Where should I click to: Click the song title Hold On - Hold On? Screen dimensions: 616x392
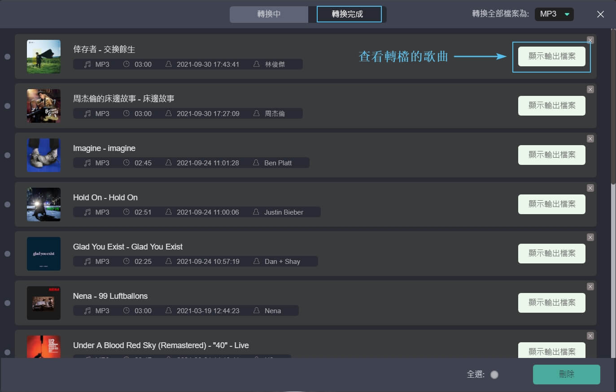click(105, 198)
